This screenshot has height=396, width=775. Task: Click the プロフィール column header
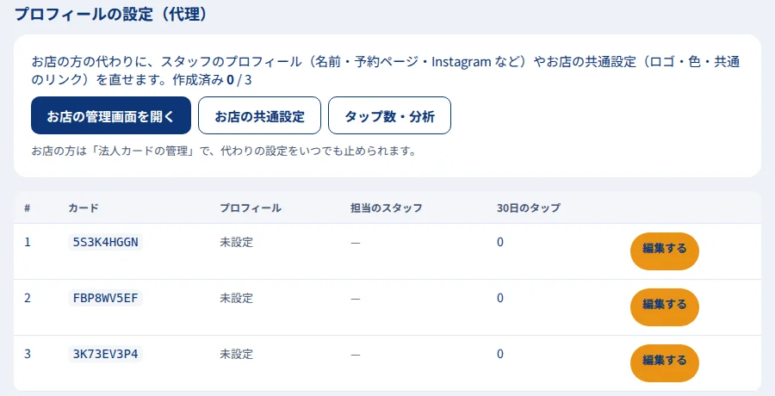tap(251, 208)
